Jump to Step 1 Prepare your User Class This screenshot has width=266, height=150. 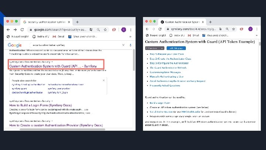[x=167, y=54]
